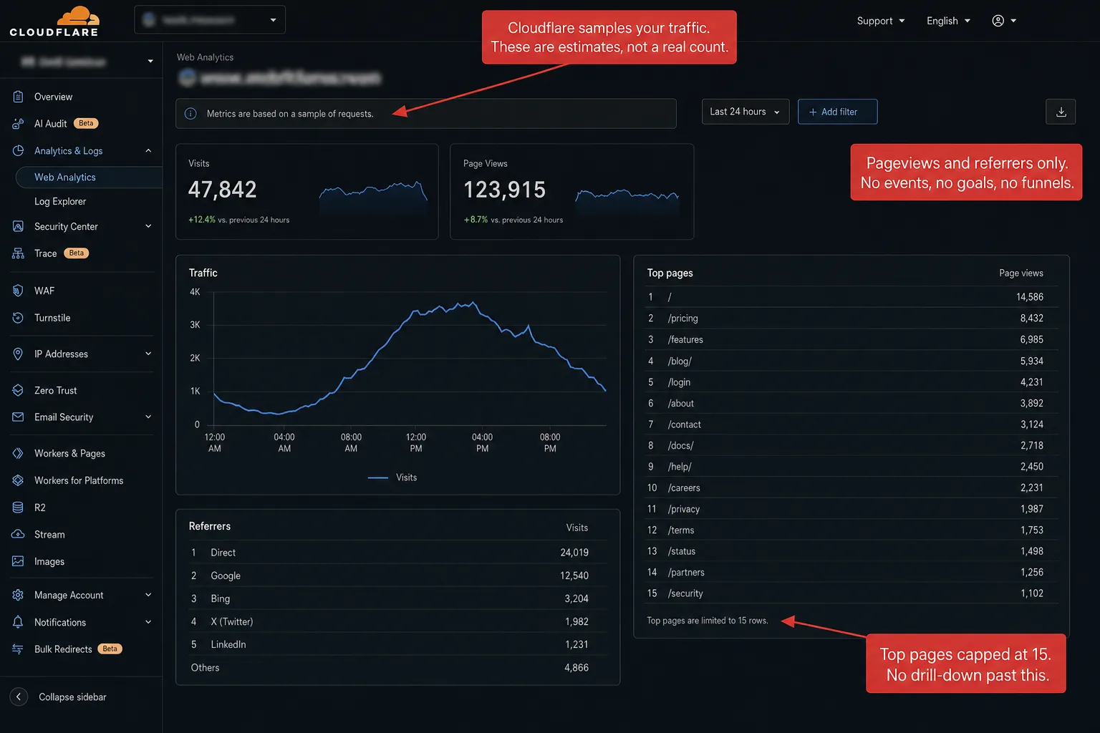Click the download report icon button
The image size is (1100, 733).
tap(1061, 112)
